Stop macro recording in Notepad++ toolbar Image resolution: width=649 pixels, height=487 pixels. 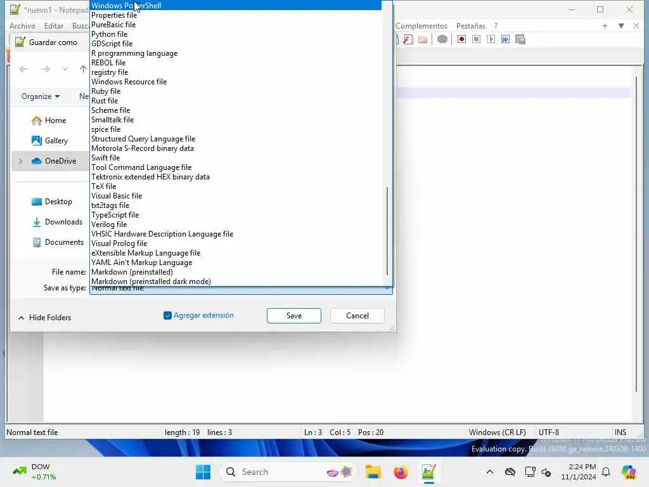(477, 39)
